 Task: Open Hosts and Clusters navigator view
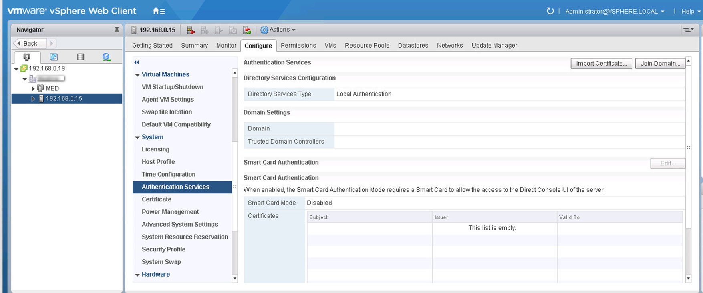27,57
